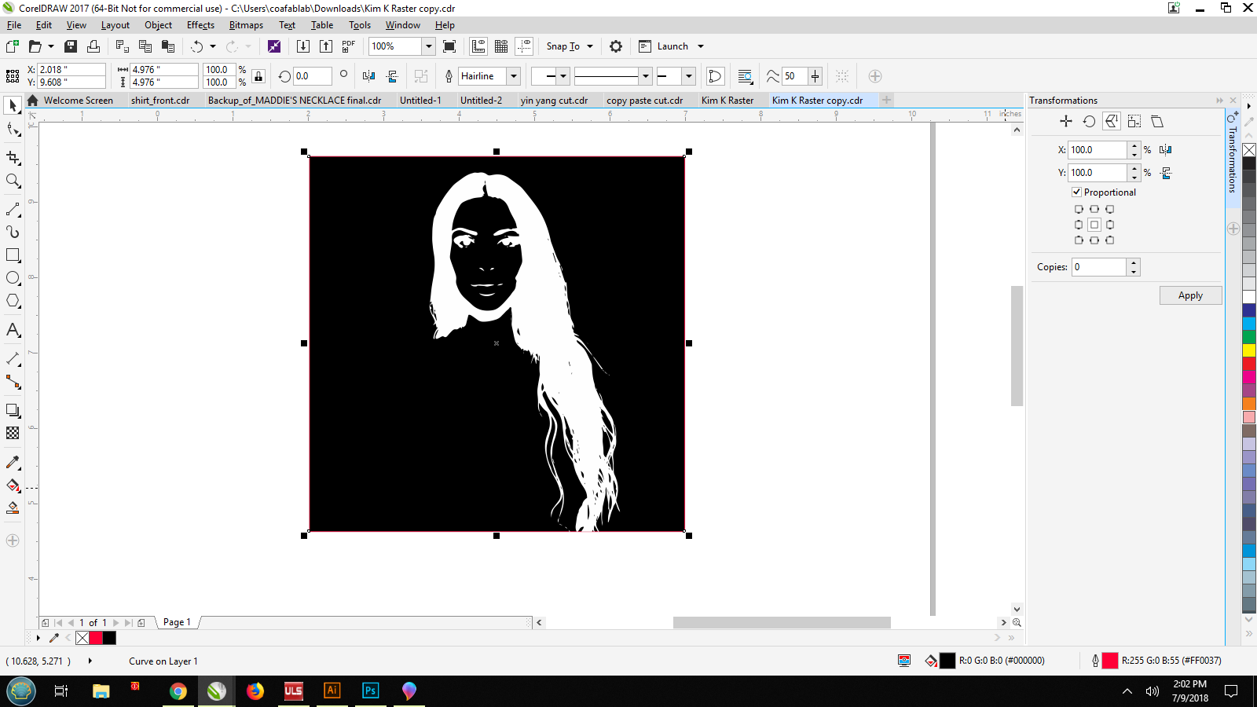Switch to the yin yang cut.cdr tab

coord(554,101)
